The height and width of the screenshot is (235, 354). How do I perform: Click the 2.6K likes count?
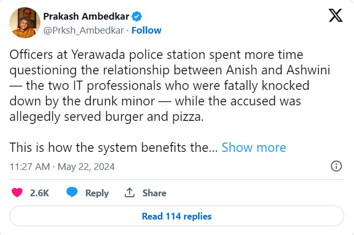click(x=39, y=193)
